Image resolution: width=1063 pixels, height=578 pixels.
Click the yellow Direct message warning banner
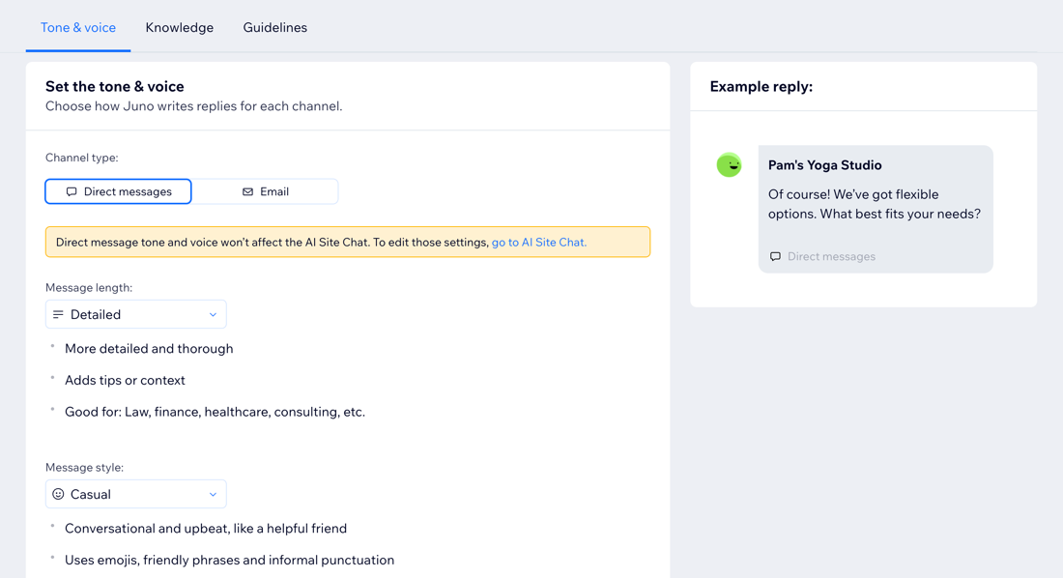point(347,242)
